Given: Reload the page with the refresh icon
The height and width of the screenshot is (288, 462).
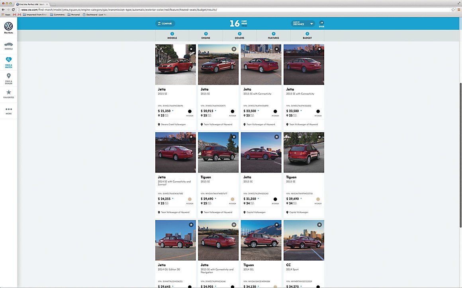Looking at the screenshot, I should coord(13,10).
